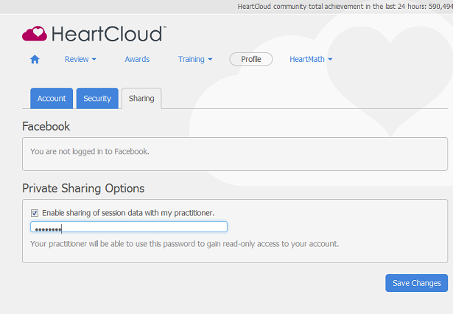Expand the HeartMath dropdown menu
This screenshot has height=314, width=453.
point(311,59)
